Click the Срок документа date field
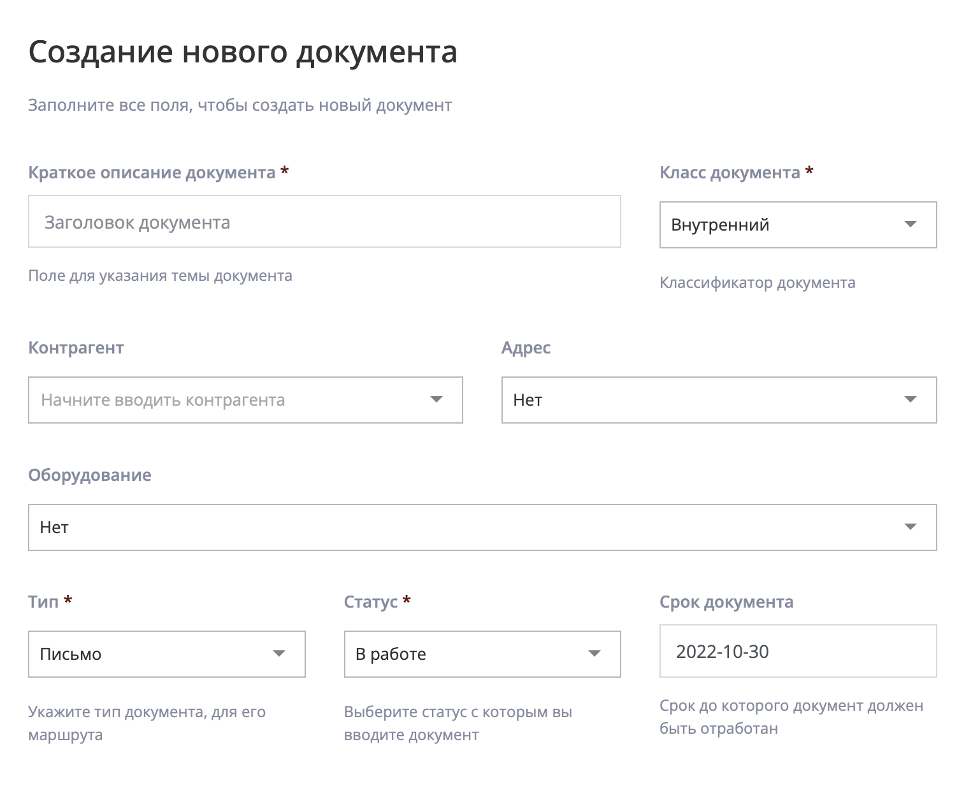Screen dimensions: 980x786 click(797, 651)
